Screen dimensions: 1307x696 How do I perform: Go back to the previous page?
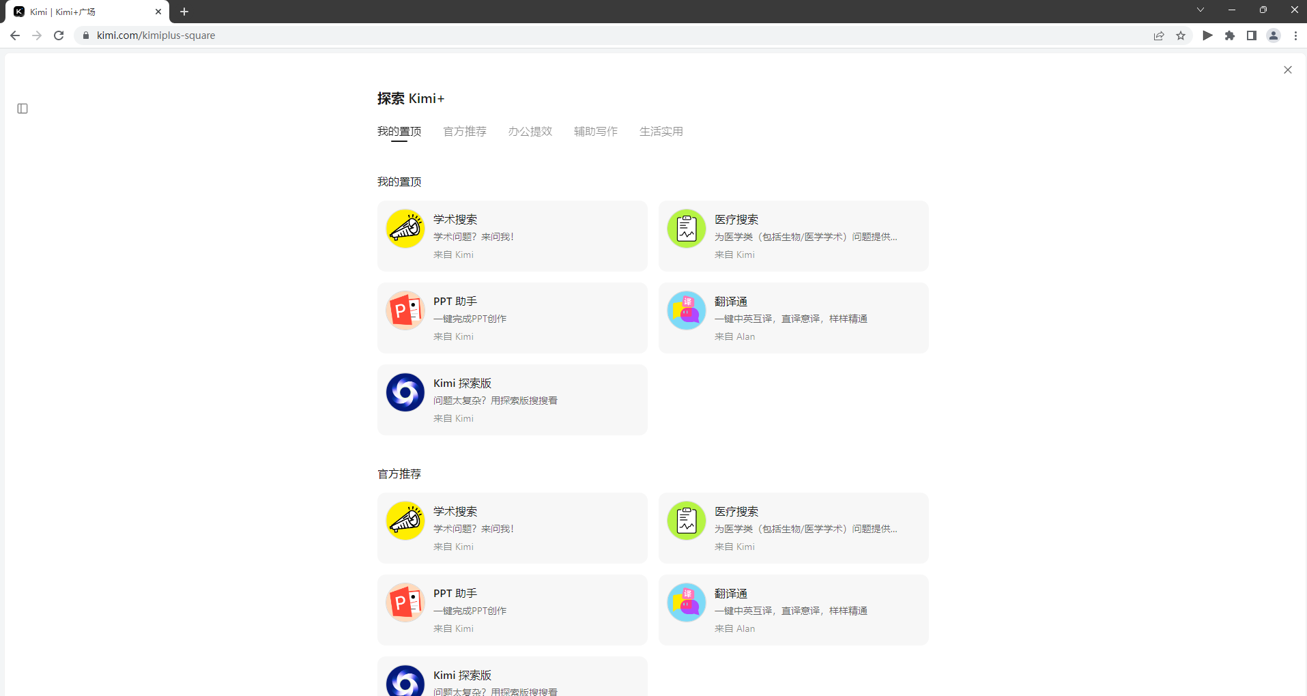(x=15, y=35)
